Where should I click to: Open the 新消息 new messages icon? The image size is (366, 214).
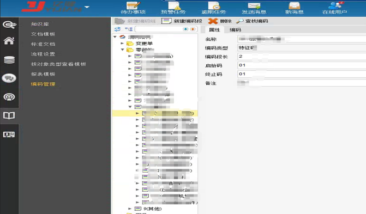pyautogui.click(x=295, y=8)
